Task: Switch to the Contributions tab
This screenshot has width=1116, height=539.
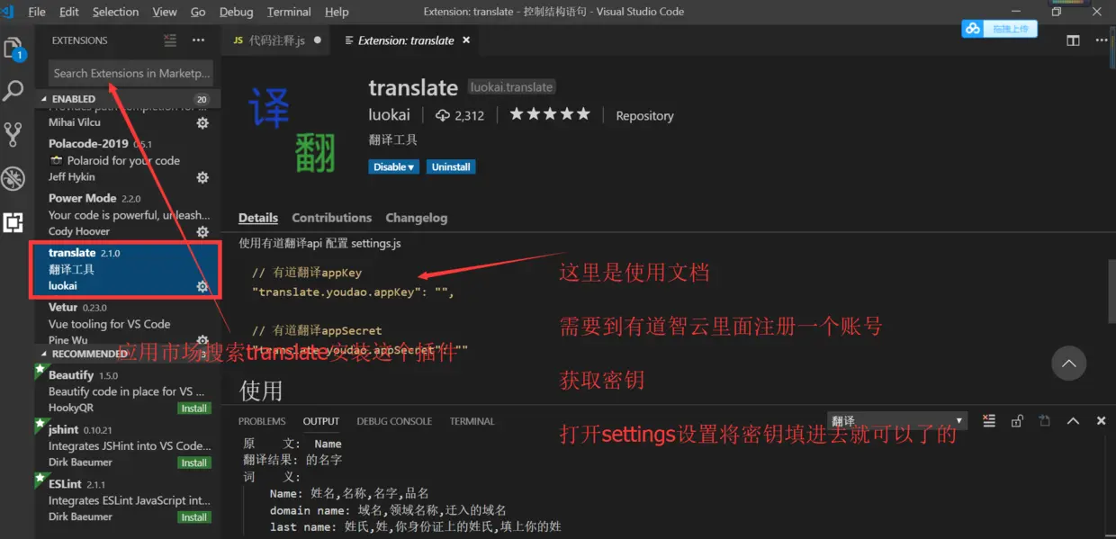Action: click(x=331, y=217)
